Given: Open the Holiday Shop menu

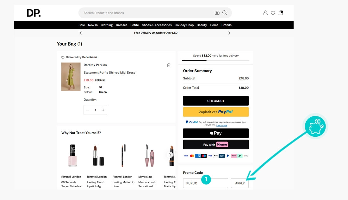Looking at the screenshot, I should coord(184,25).
